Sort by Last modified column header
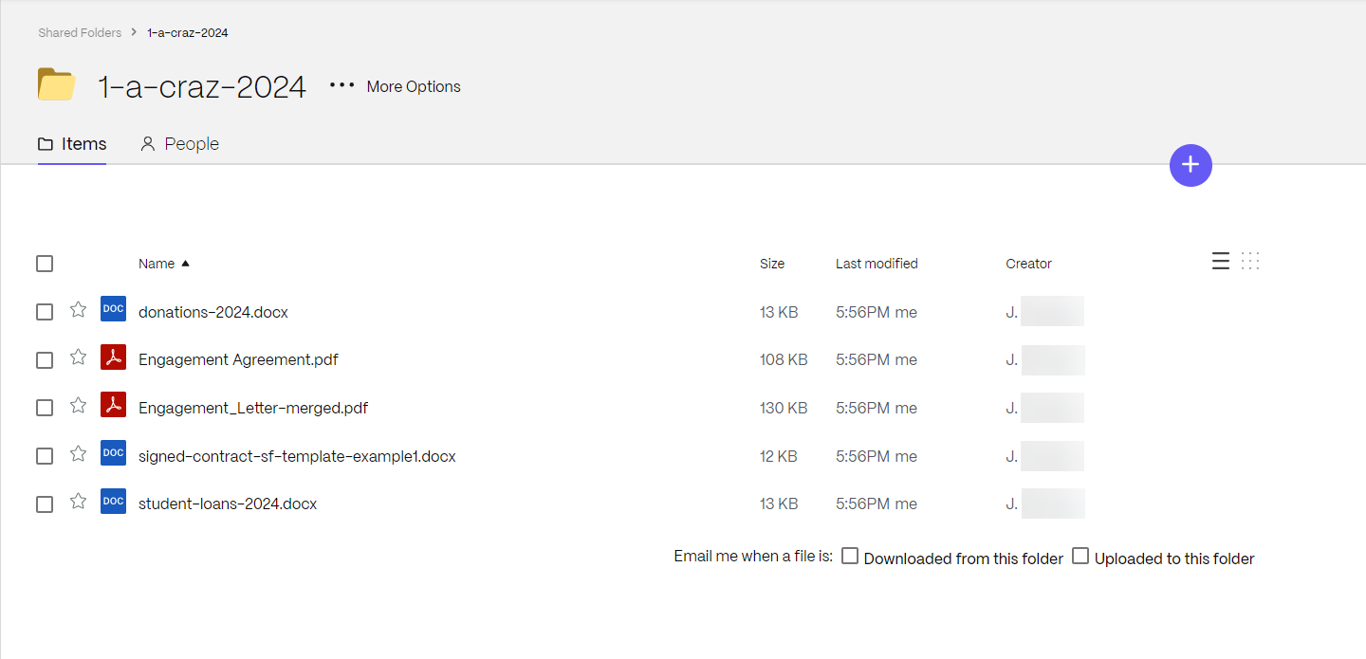The width and height of the screenshot is (1366, 659). pyautogui.click(x=877, y=264)
